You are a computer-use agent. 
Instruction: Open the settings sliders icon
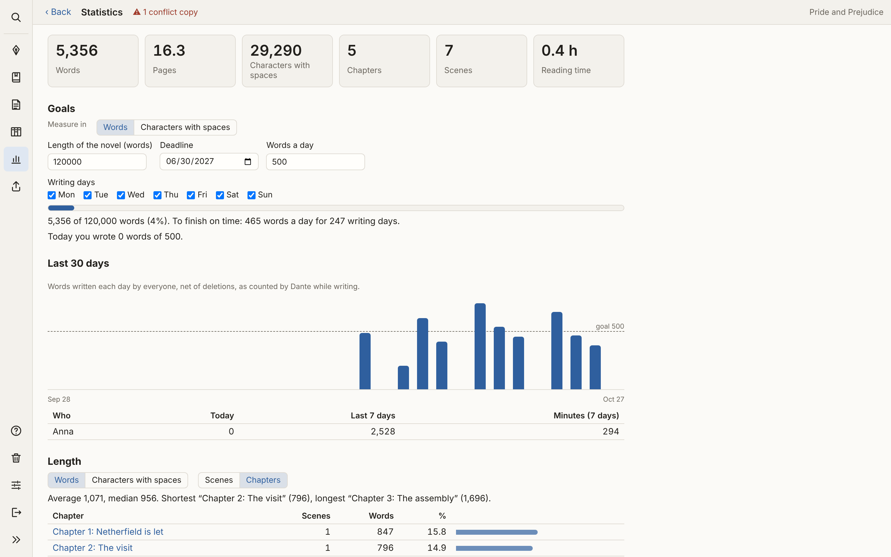(x=16, y=485)
